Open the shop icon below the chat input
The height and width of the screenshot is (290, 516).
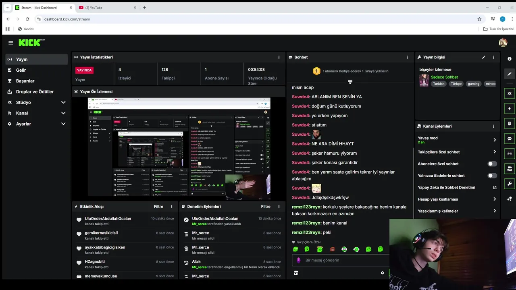tap(296, 273)
